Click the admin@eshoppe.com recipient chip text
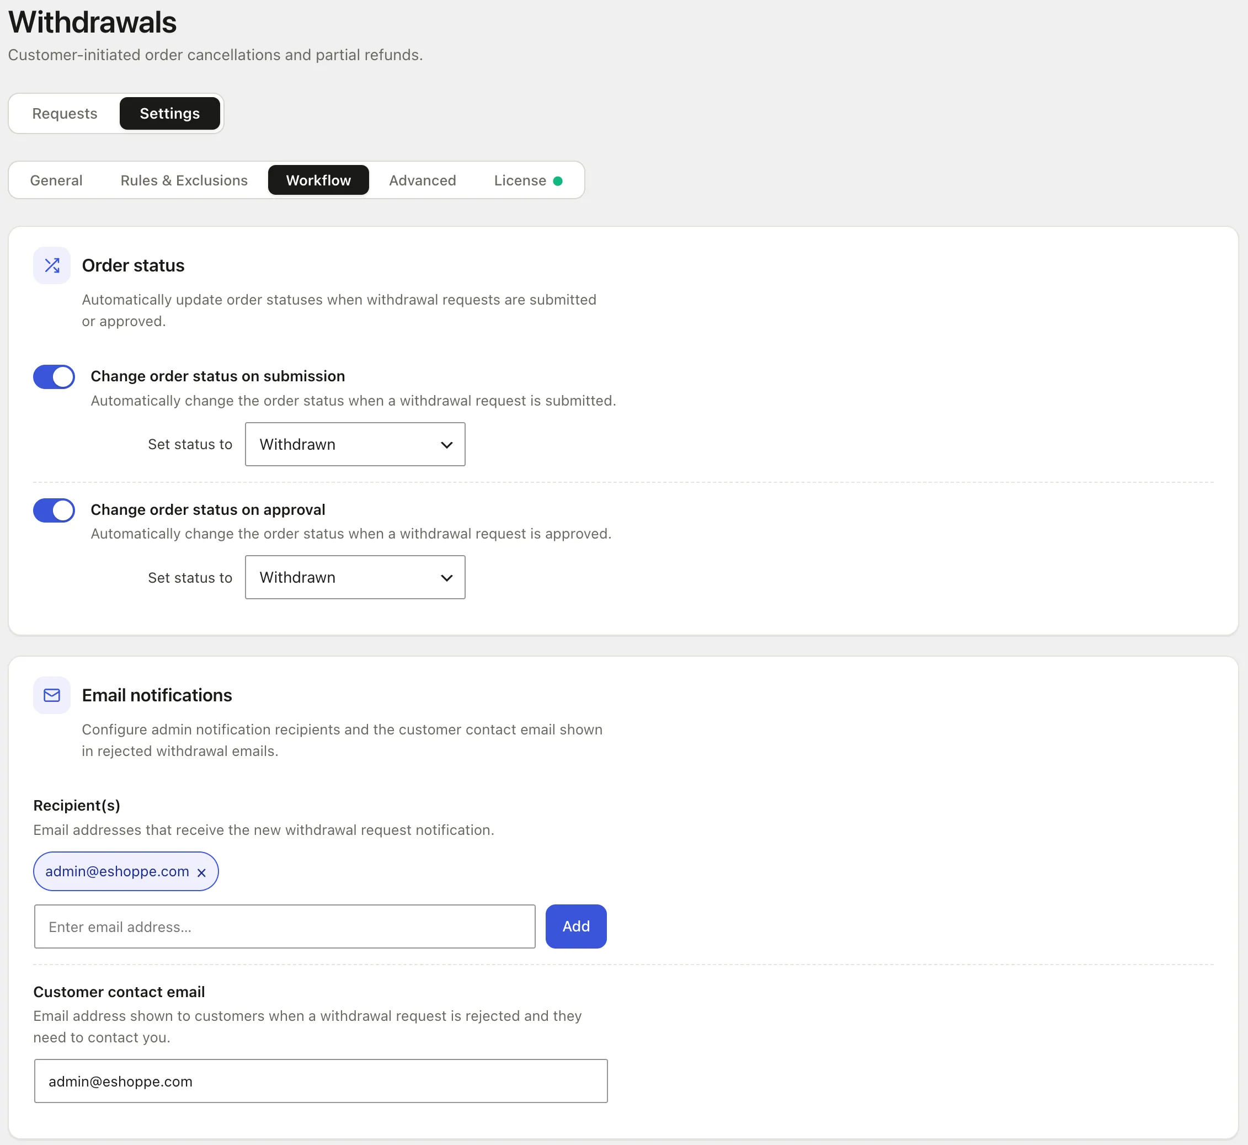This screenshot has height=1145, width=1248. click(x=117, y=871)
